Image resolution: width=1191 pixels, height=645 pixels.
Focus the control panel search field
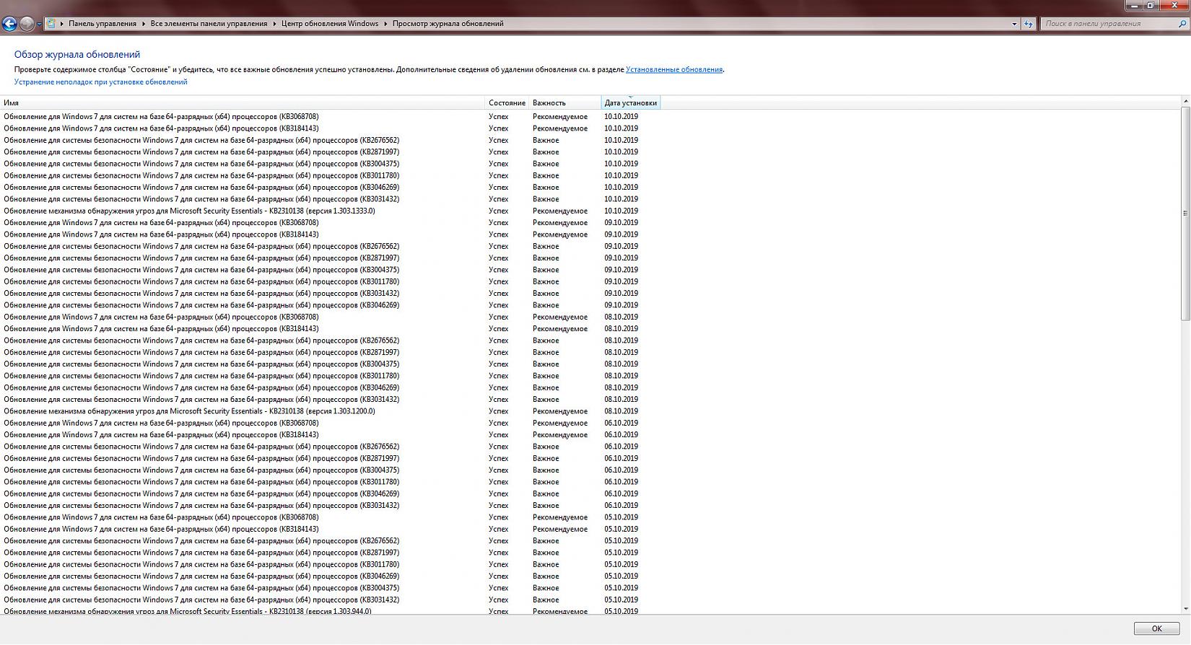coord(1110,24)
